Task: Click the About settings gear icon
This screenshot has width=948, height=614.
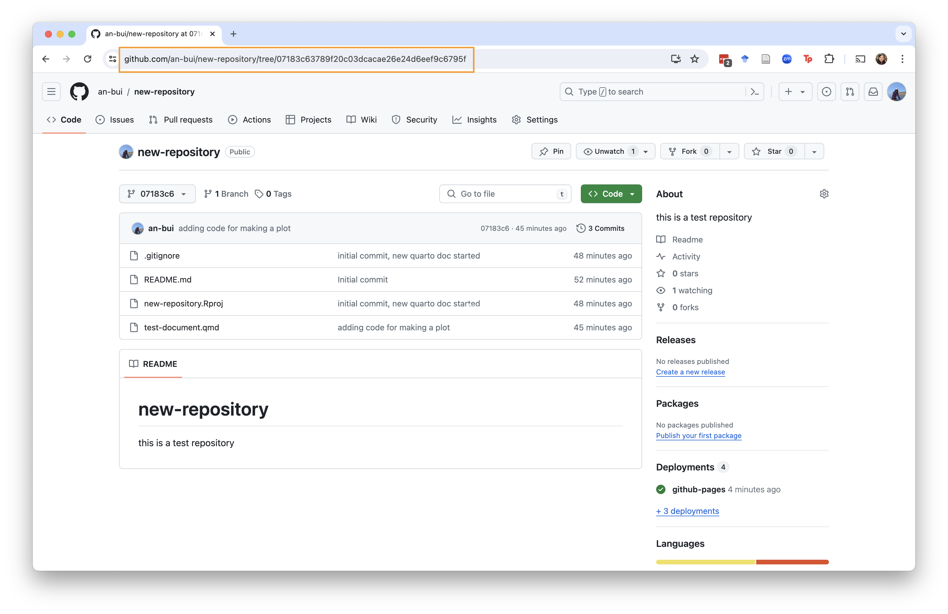Action: tap(824, 194)
